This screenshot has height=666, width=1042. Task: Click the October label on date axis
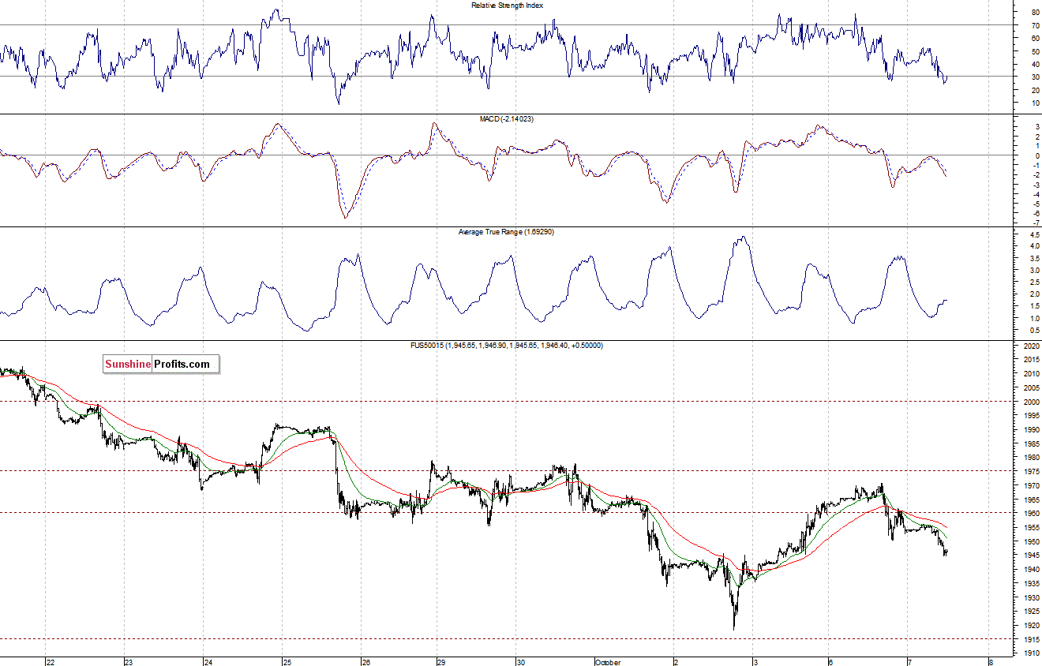point(608,661)
